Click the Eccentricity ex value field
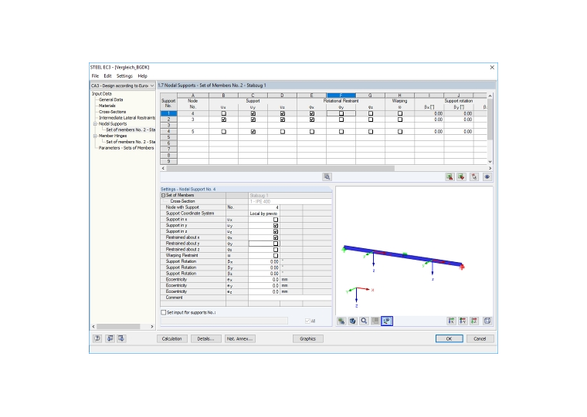The width and height of the screenshot is (587, 417). (x=264, y=280)
